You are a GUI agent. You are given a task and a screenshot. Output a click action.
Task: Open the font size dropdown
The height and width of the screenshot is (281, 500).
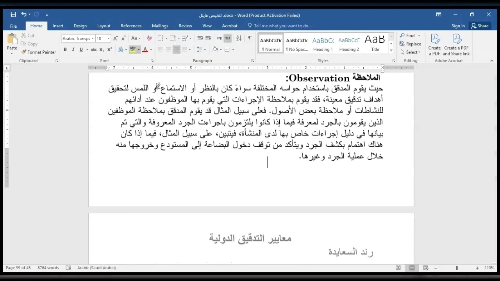coord(108,39)
